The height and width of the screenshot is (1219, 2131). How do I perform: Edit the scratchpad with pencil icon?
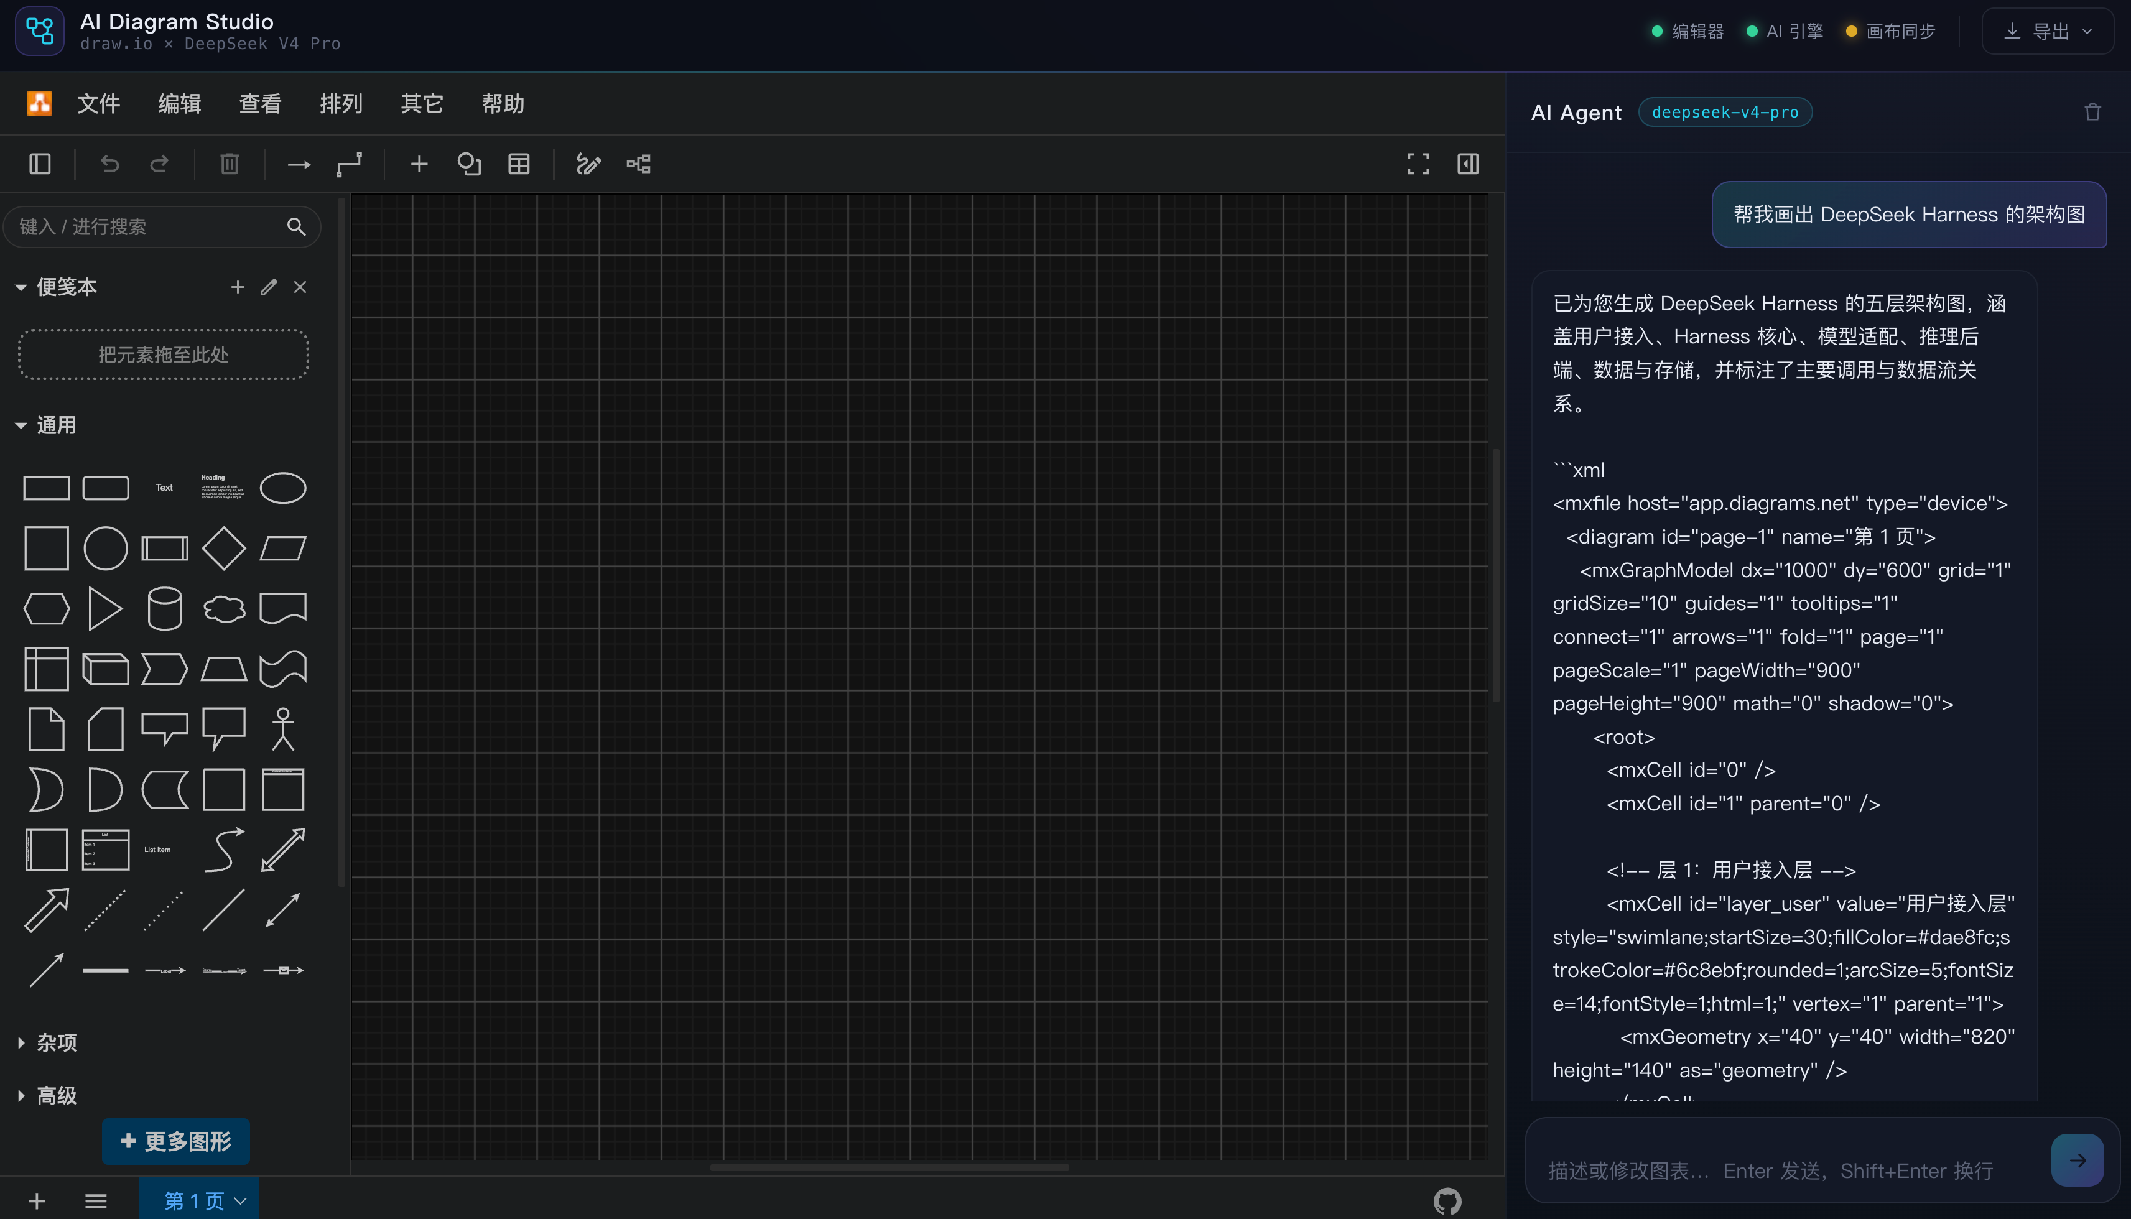coord(269,287)
